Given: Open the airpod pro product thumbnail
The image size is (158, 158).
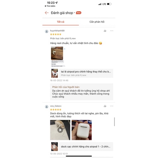Looking at the screenshot, I should click(x=54, y=73).
